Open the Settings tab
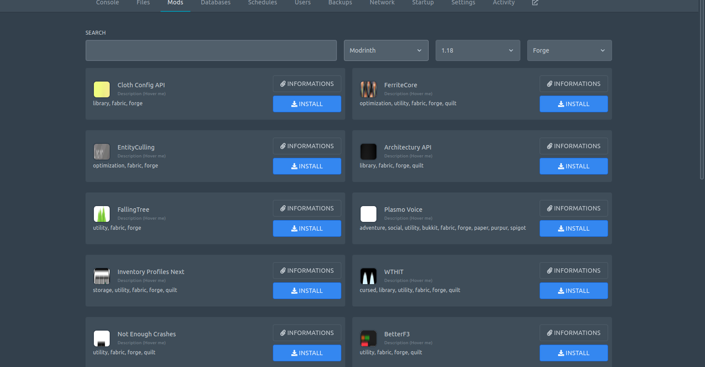 pos(463,3)
